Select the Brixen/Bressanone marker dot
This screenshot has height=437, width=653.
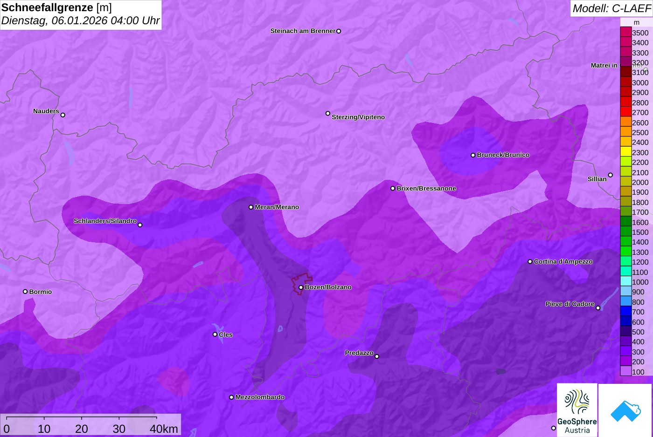pyautogui.click(x=393, y=189)
